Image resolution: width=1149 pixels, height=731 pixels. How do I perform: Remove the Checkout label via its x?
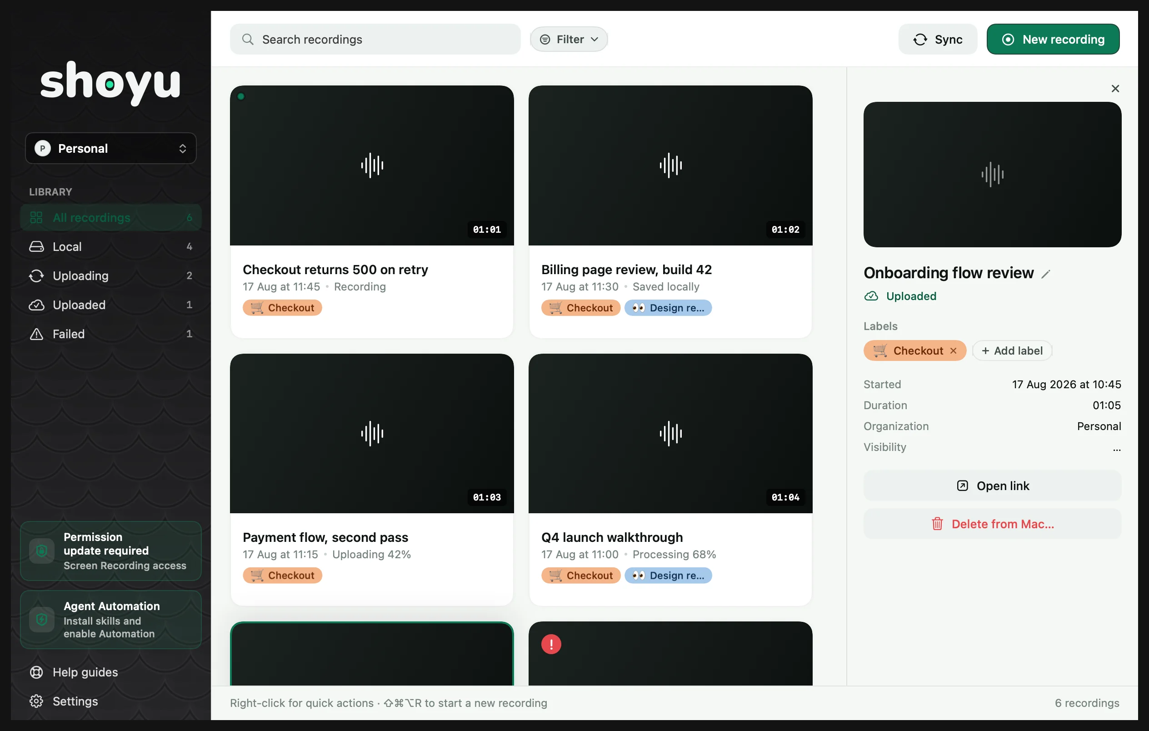954,350
